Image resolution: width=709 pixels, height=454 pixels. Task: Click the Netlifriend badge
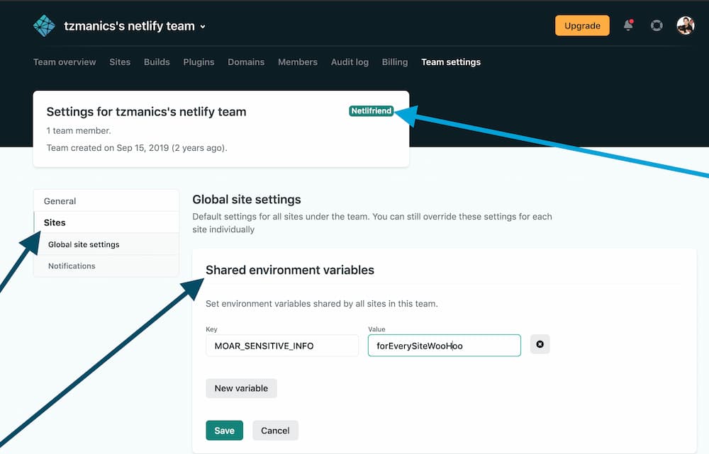[371, 110]
